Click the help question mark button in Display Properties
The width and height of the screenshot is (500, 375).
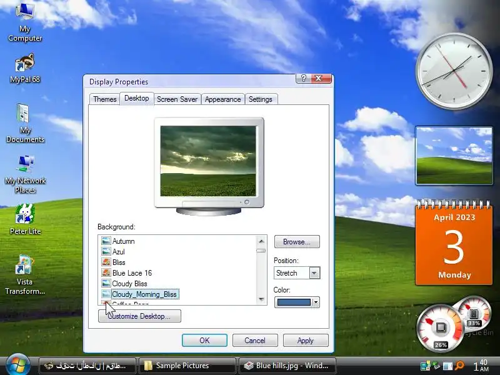point(304,79)
